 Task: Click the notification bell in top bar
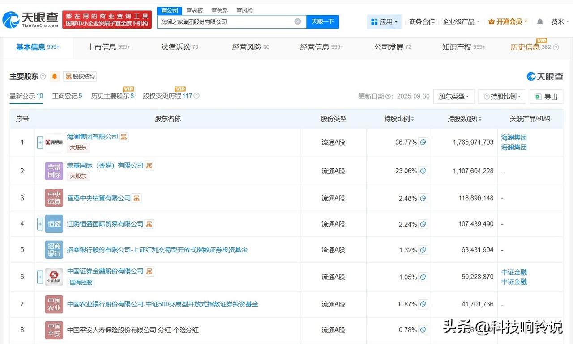coord(540,21)
